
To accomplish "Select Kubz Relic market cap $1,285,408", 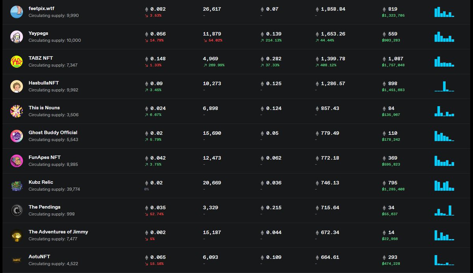I will click(393, 189).
